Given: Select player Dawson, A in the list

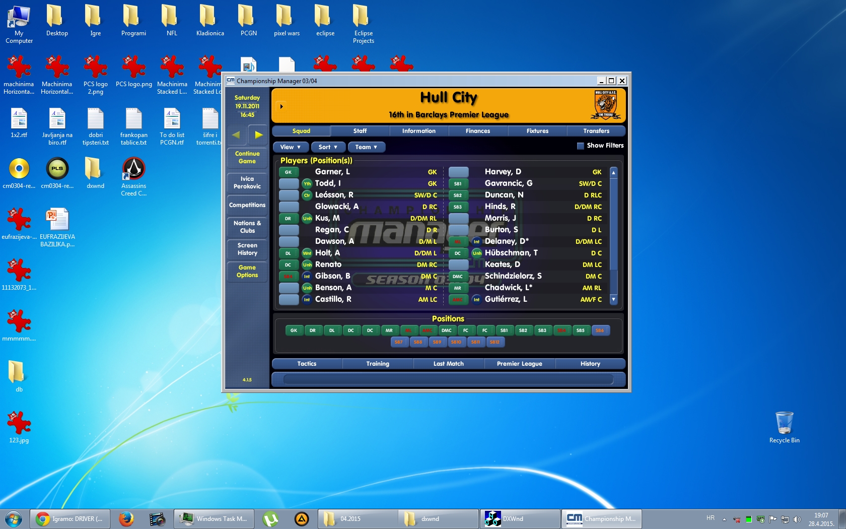Looking at the screenshot, I should point(334,241).
